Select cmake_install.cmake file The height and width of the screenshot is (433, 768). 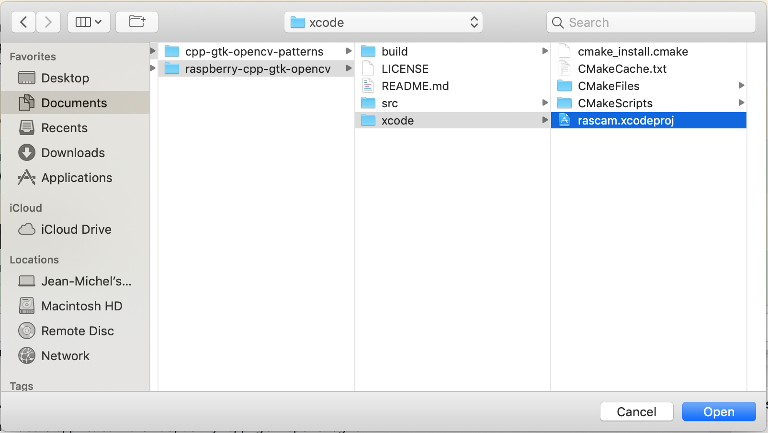pyautogui.click(x=649, y=51)
